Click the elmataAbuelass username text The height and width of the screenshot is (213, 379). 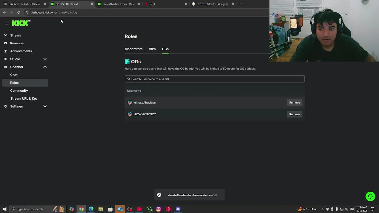click(145, 102)
